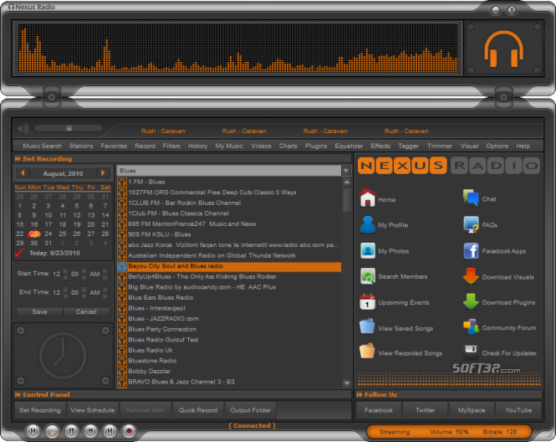This screenshot has height=442, width=556.
Task: Increase the End Time hour stepper
Action: (x=65, y=290)
